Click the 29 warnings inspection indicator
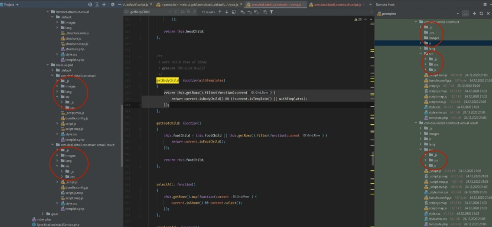This screenshot has height=227, width=492. tap(357, 20)
